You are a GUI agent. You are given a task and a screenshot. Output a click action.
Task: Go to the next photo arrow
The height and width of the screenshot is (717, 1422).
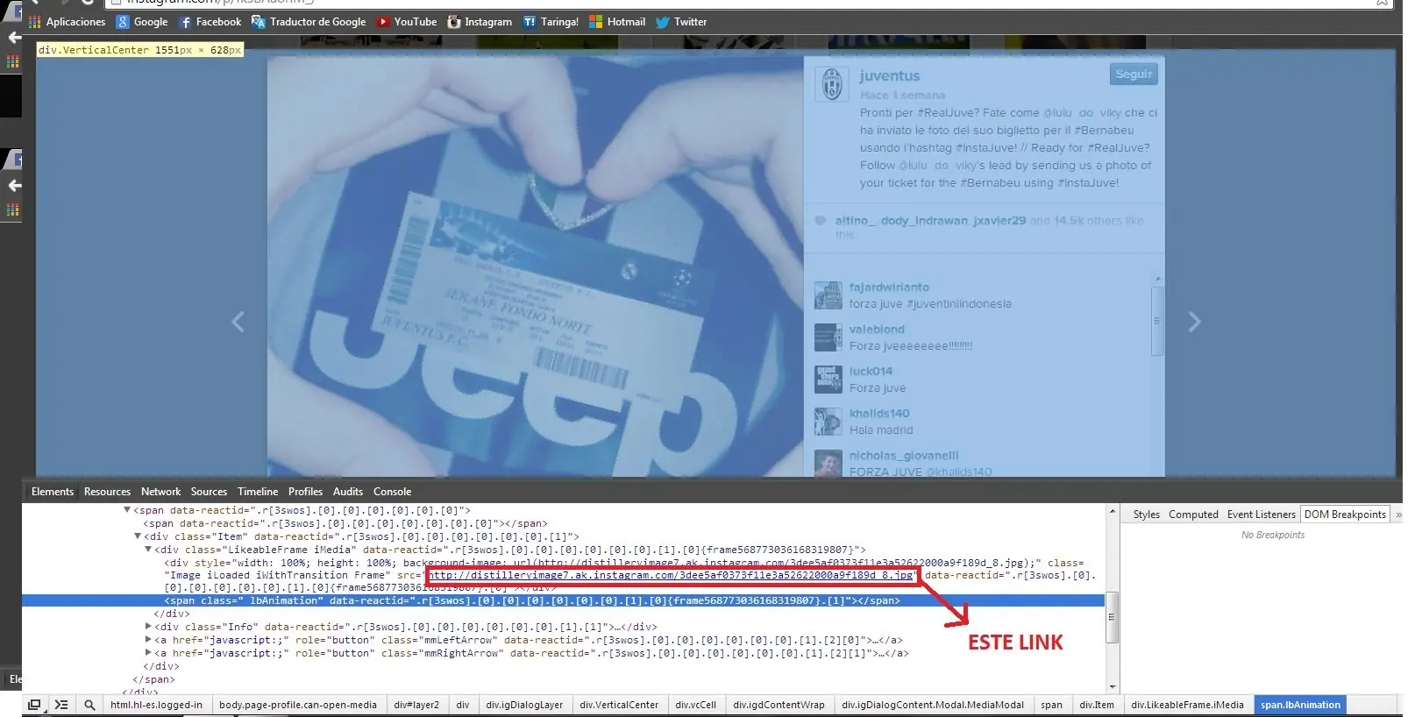point(1194,322)
